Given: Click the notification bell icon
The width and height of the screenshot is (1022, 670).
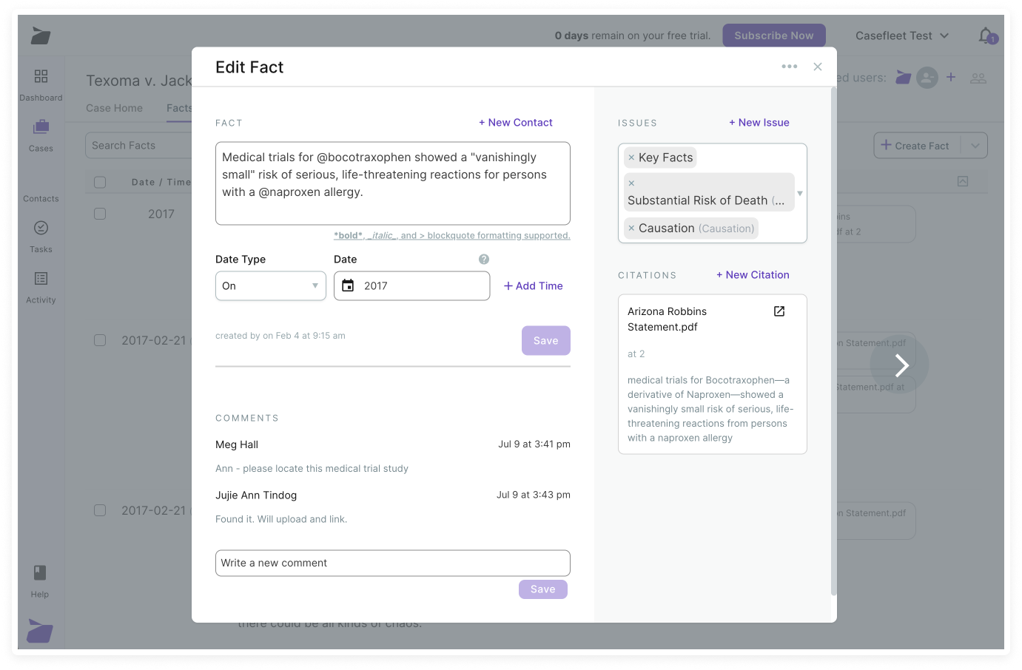Looking at the screenshot, I should [986, 35].
